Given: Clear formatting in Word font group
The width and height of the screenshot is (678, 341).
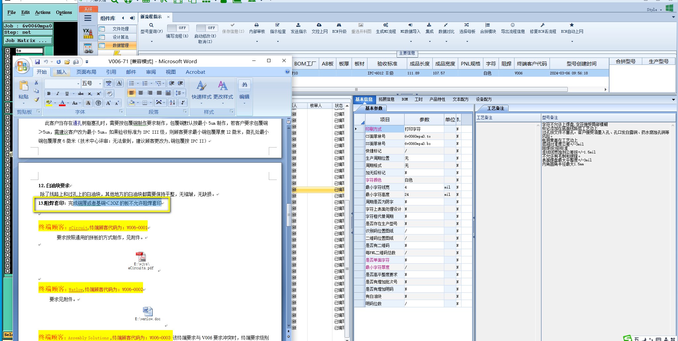Looking at the screenshot, I should pos(110,94).
